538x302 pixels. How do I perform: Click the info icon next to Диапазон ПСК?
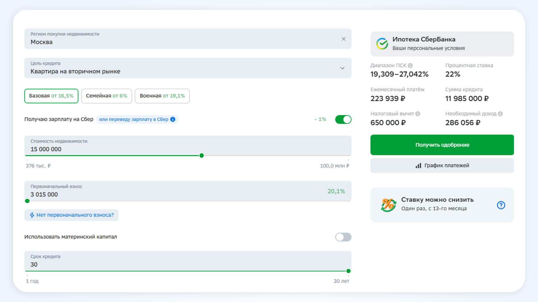pos(410,65)
